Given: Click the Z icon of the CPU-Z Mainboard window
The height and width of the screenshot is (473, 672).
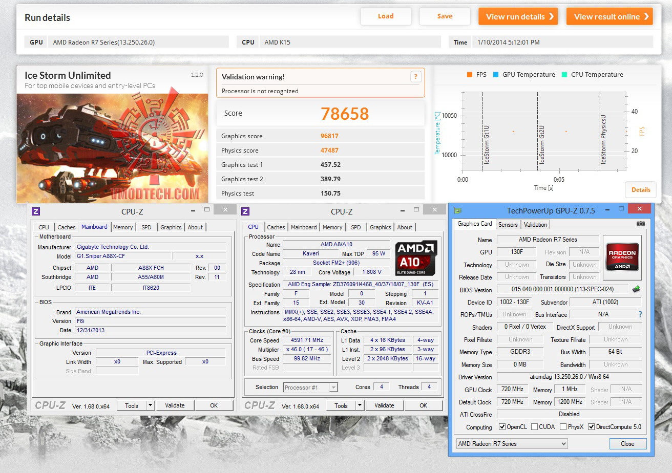Looking at the screenshot, I should 36,211.
